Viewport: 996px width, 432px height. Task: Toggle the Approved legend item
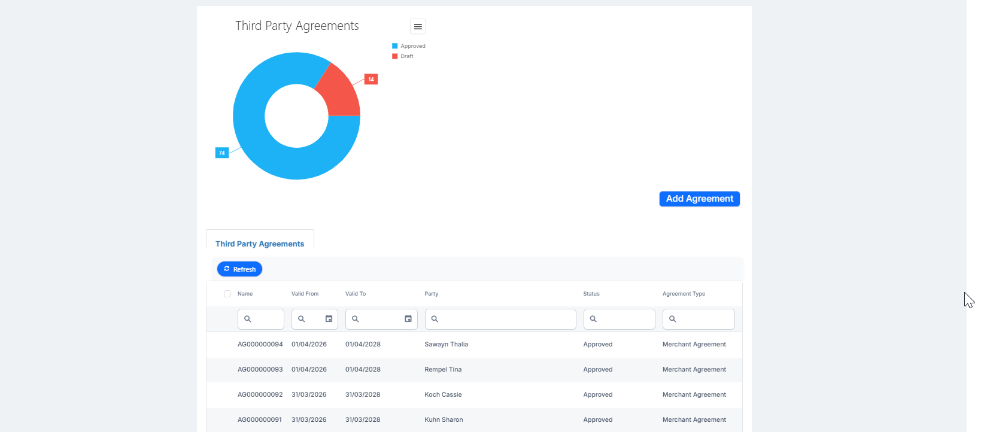409,46
